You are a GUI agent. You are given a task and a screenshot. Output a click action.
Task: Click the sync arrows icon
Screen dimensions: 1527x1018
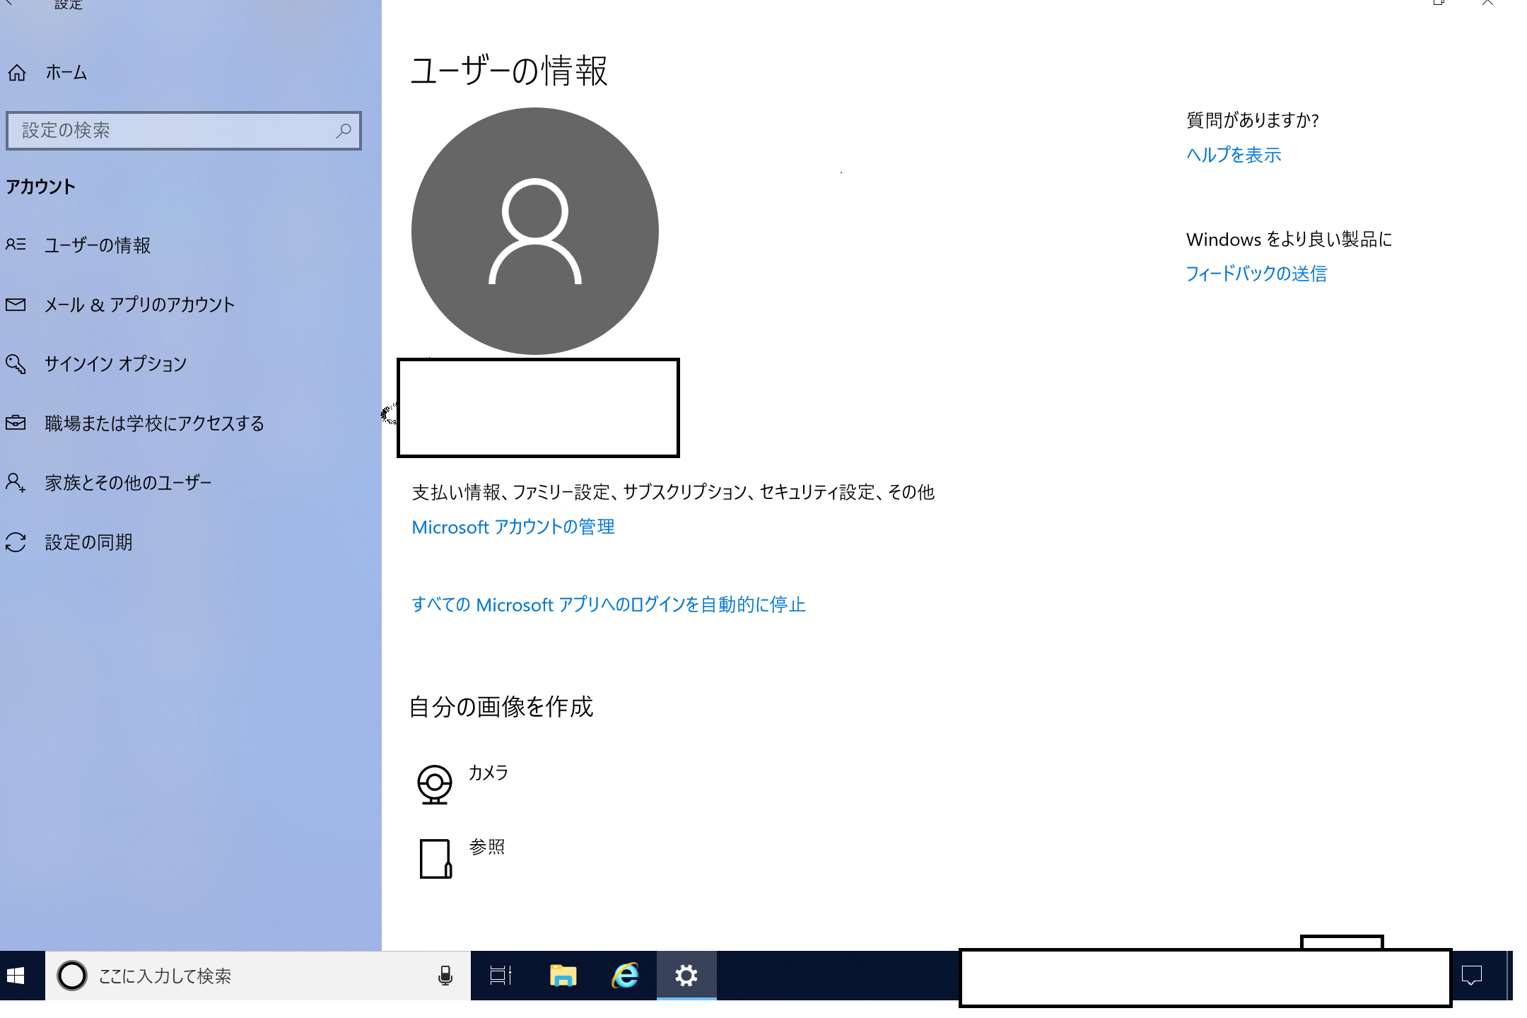pos(16,542)
